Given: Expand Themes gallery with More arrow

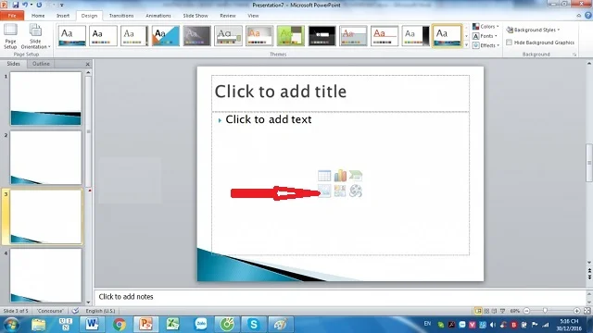Looking at the screenshot, I should (466, 45).
